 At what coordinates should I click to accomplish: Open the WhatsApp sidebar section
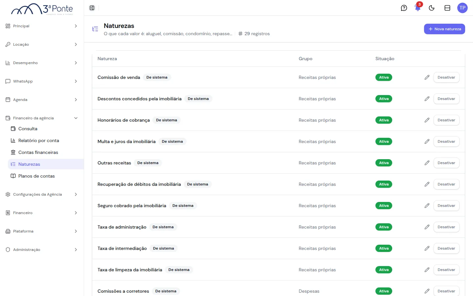click(x=42, y=81)
